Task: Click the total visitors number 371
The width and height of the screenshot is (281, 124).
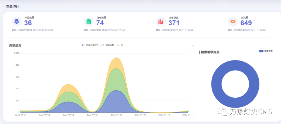Action: [174, 23]
